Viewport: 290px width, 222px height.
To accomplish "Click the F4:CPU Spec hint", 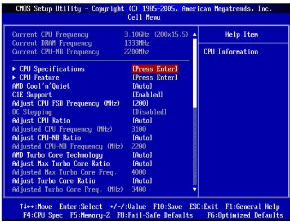I will (43, 215).
